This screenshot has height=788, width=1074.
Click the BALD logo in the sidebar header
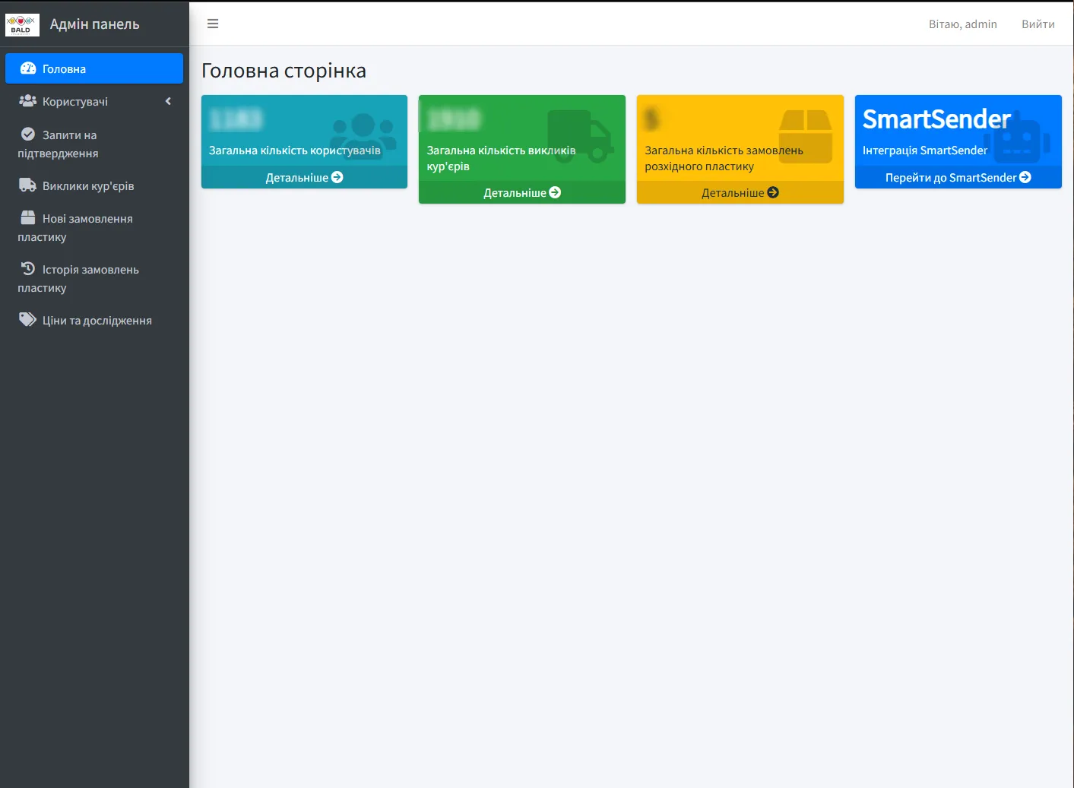coord(22,24)
